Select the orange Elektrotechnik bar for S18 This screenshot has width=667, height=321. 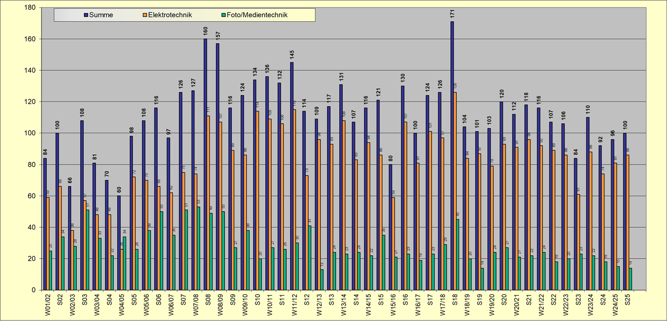pyautogui.click(x=456, y=191)
